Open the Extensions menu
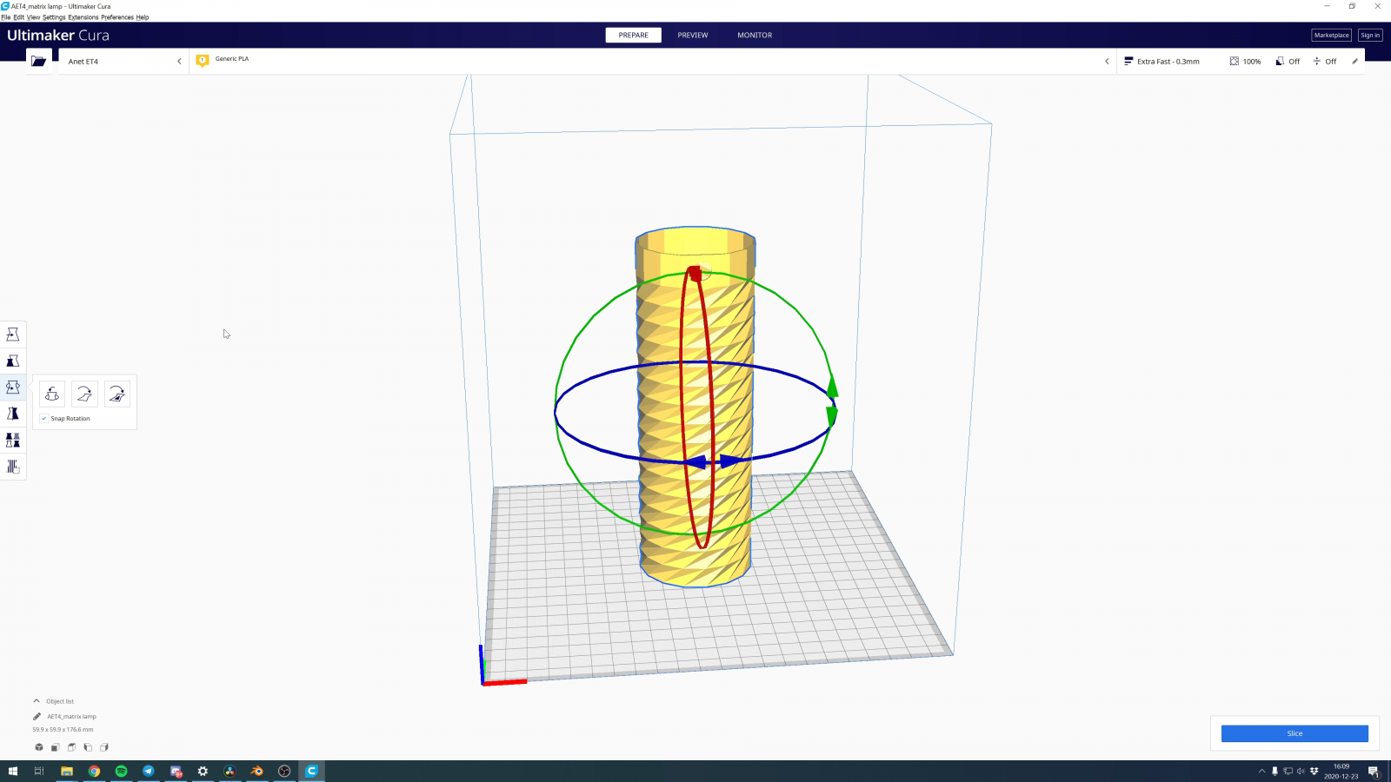This screenshot has height=782, width=1391. pyautogui.click(x=83, y=17)
